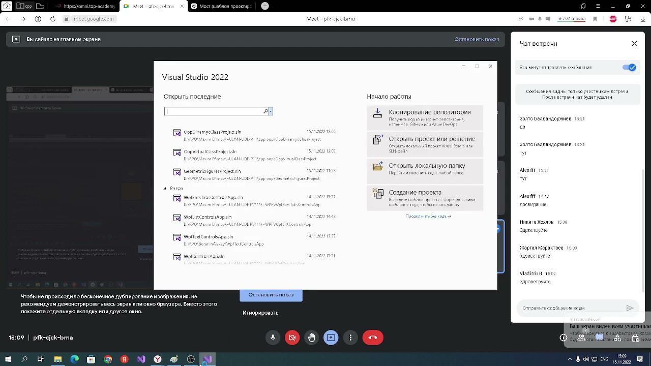The image size is (651, 366).
Task: Click the send message arrow icon
Action: click(630, 308)
